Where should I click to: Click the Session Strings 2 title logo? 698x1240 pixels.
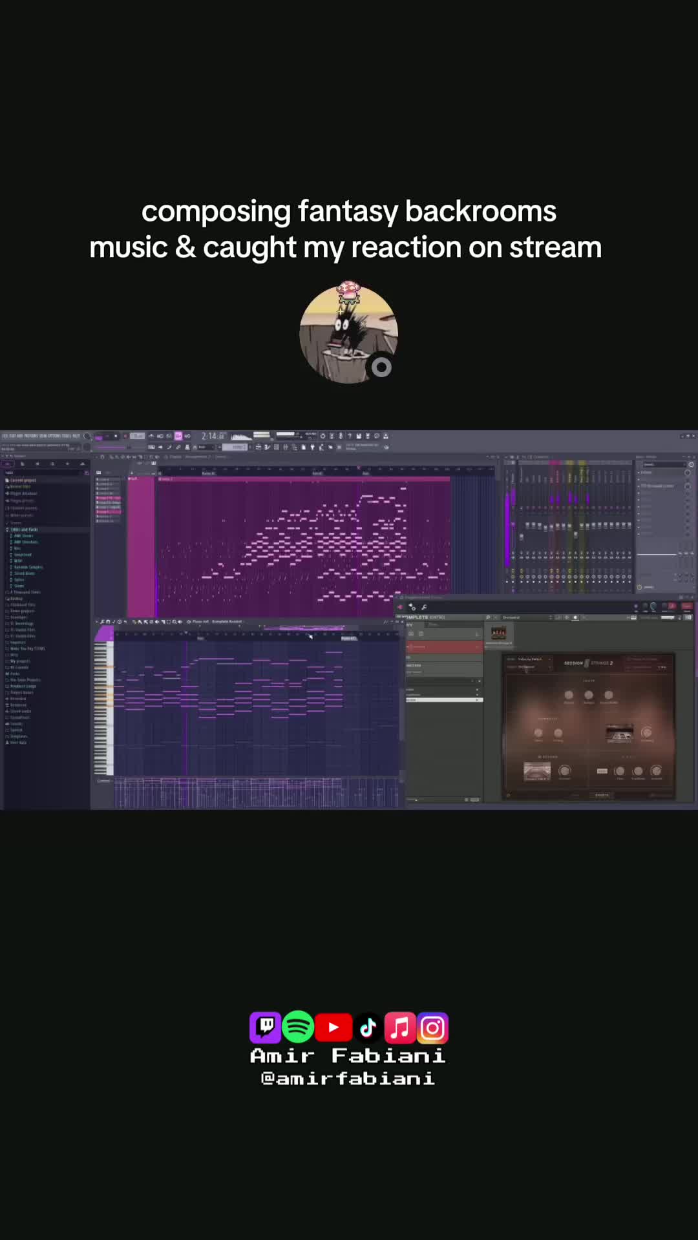click(x=588, y=663)
